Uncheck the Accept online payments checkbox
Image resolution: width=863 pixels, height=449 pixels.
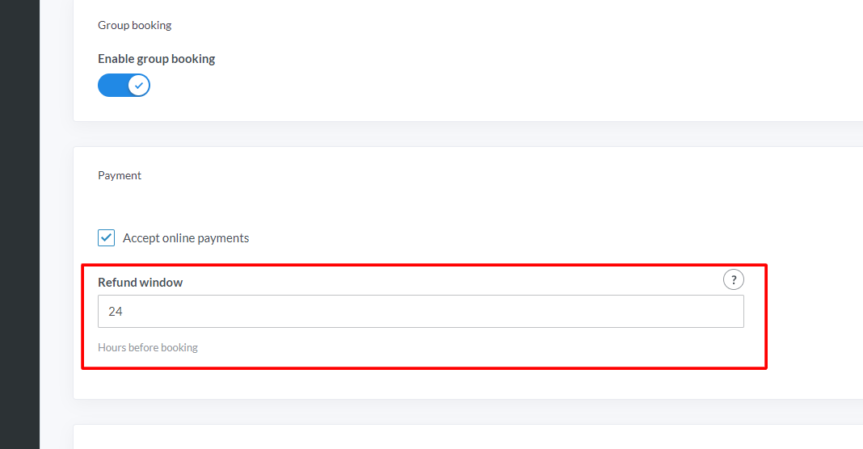(x=107, y=238)
